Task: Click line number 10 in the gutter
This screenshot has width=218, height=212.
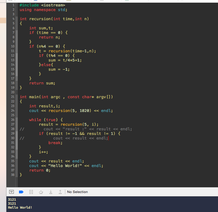Action: pos(13,46)
